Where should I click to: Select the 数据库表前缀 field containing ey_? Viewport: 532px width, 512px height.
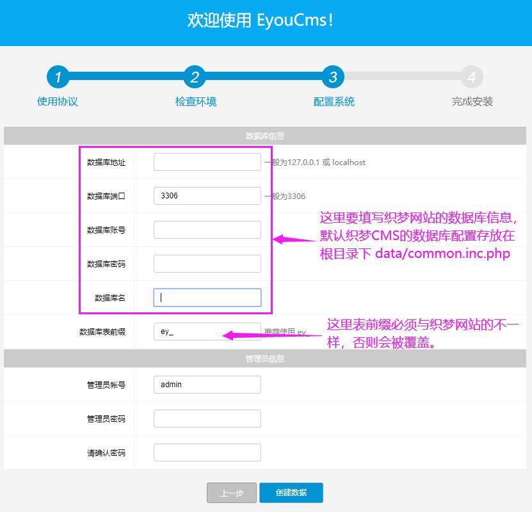pos(206,332)
